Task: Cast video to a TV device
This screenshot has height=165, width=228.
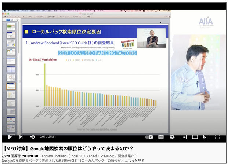Action: pyautogui.click(x=206, y=137)
